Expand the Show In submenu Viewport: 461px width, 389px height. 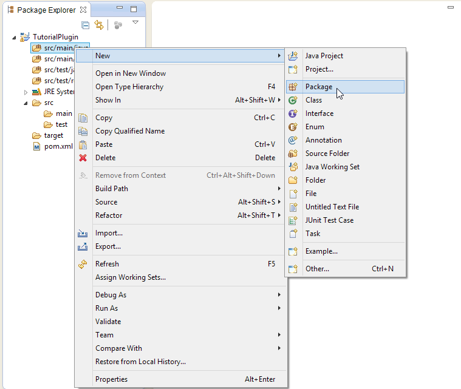(180, 100)
